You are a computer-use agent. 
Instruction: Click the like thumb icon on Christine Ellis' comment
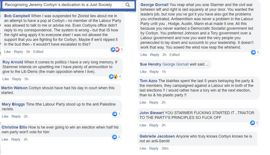pos(114,137)
